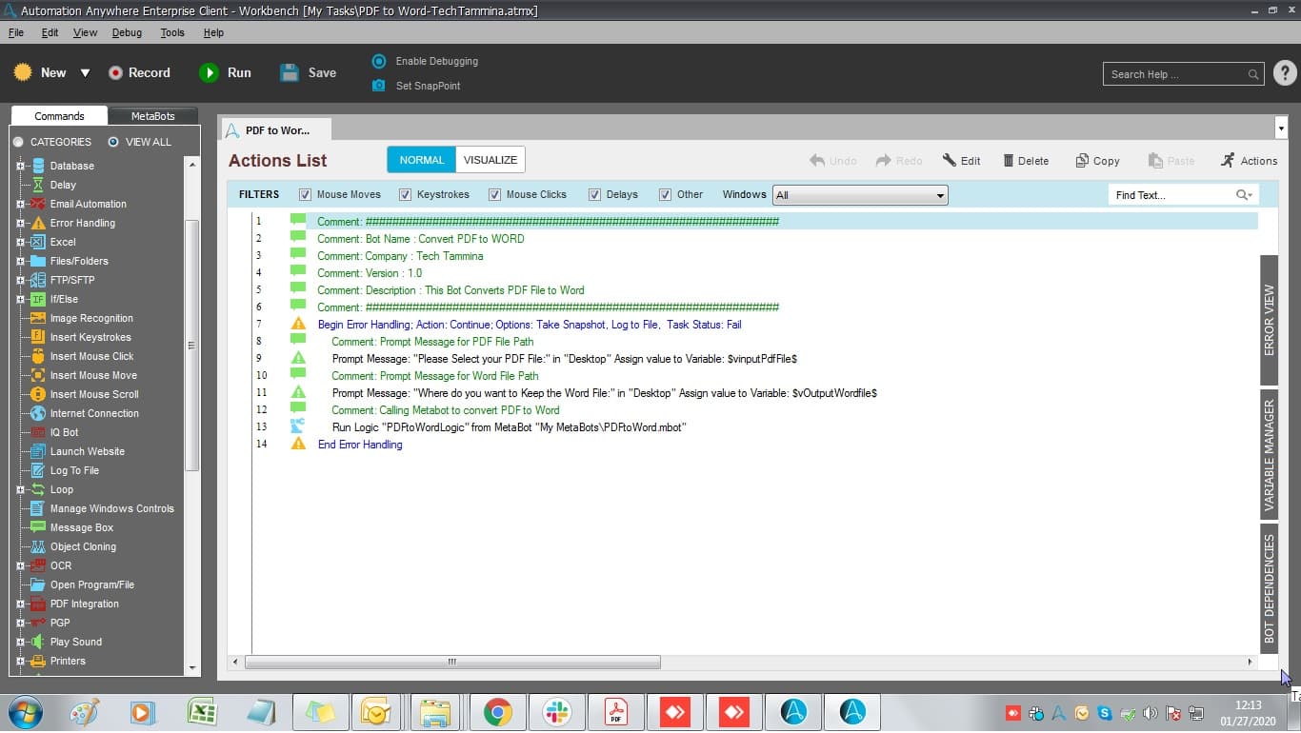The width and height of the screenshot is (1301, 733).
Task: Open the Windows filter dropdown
Action: [x=860, y=195]
